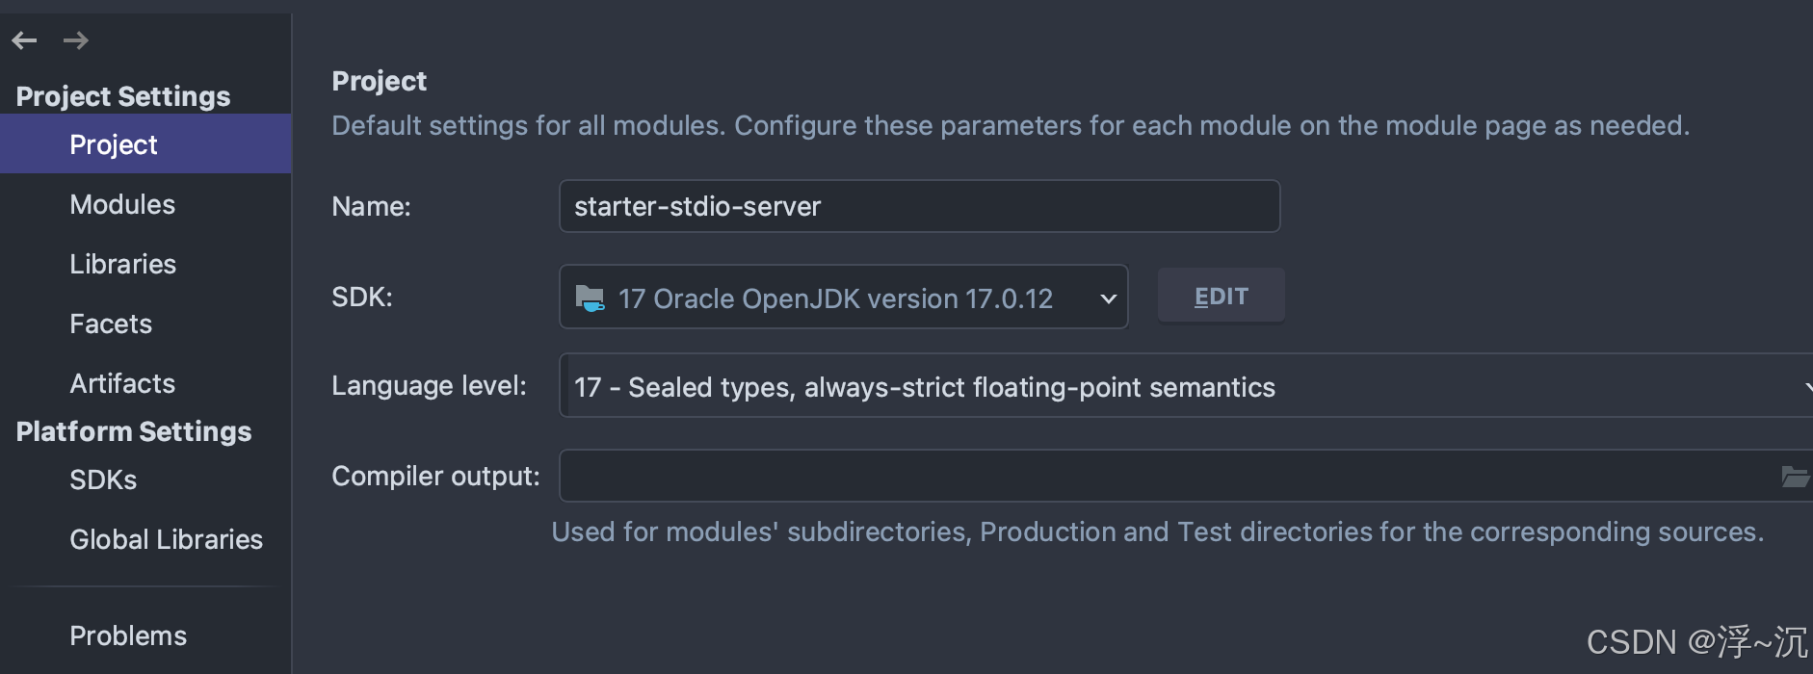Select Global Libraries item
This screenshot has width=1813, height=674.
point(166,539)
